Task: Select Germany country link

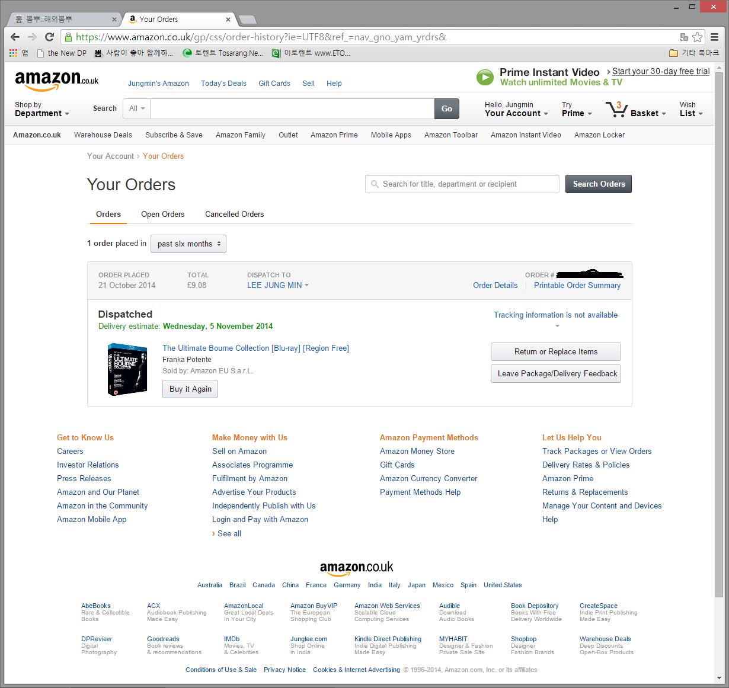Action: point(347,585)
